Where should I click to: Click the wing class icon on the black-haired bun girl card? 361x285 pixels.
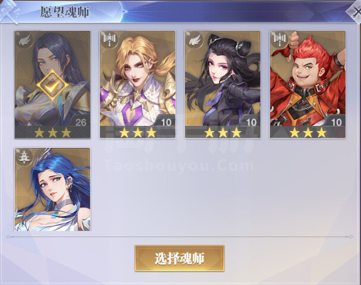[x=195, y=41]
